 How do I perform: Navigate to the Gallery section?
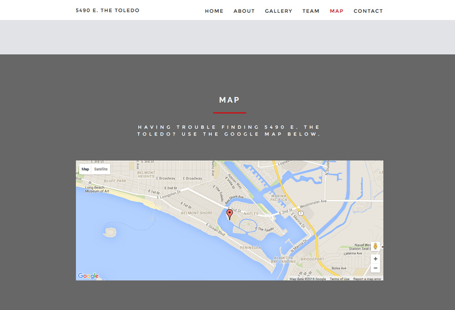click(x=278, y=11)
